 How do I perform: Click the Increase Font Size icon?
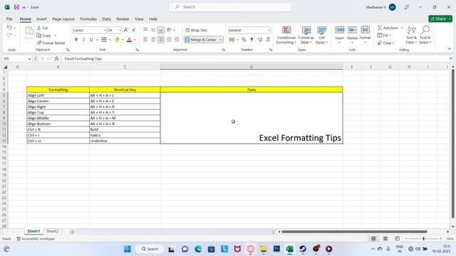click(126, 30)
